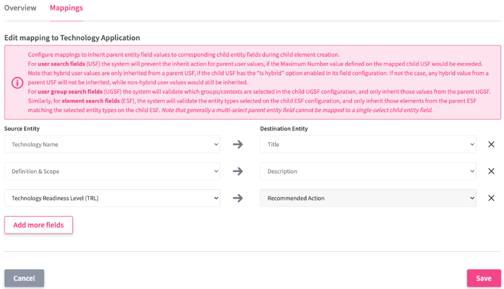Open the Technology Readiness Level (TRL) dropdown
The image size is (504, 289).
pos(112,198)
